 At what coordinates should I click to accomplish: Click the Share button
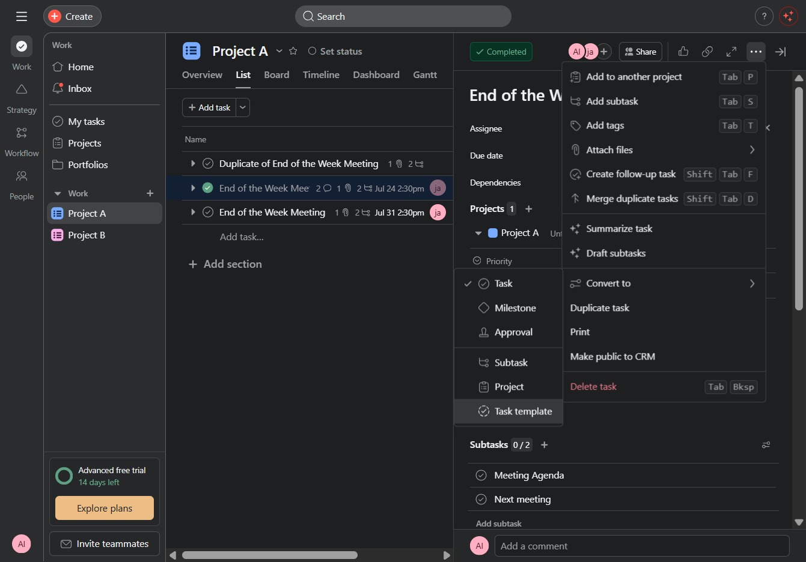point(641,52)
